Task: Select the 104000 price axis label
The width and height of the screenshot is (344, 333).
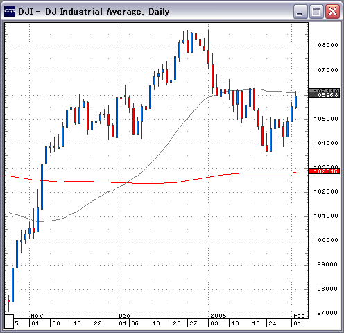Action: (x=326, y=143)
